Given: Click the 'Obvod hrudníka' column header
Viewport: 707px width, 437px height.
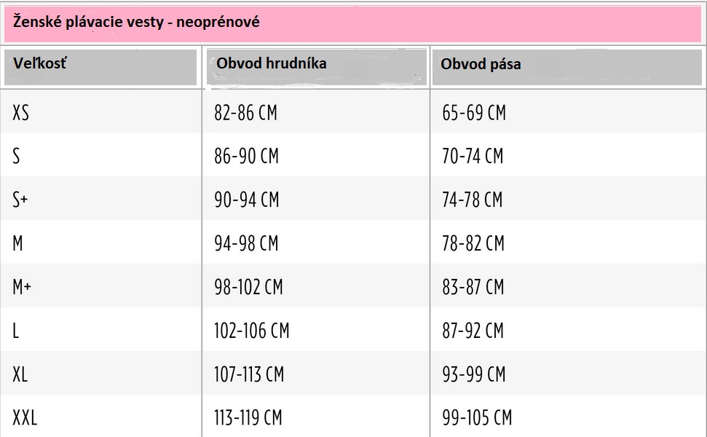Looking at the screenshot, I should click(271, 63).
